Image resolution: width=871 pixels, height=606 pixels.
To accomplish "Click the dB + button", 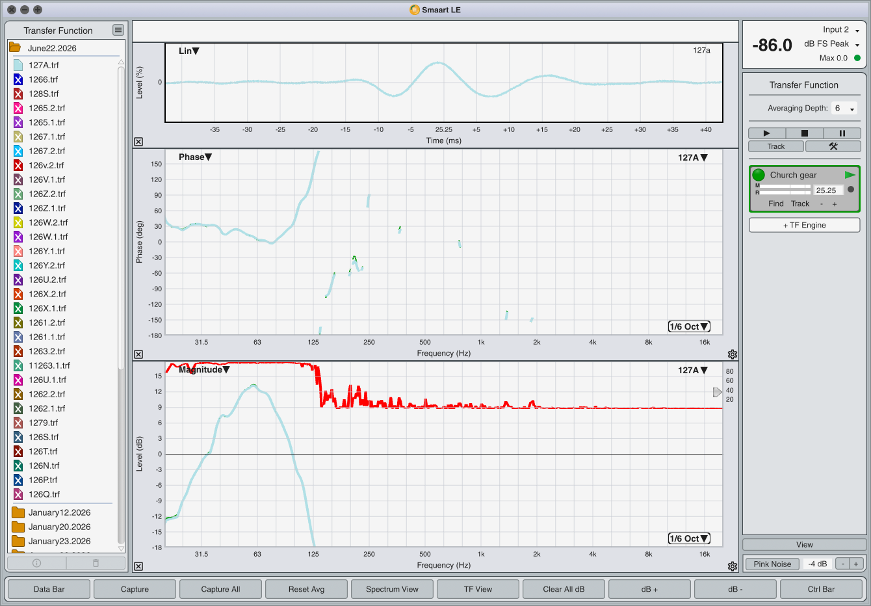I will coord(649,589).
